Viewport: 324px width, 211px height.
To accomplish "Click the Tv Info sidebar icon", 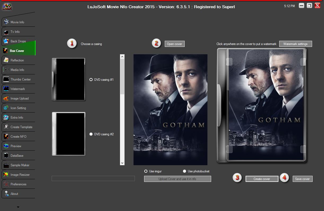I will [6, 32].
